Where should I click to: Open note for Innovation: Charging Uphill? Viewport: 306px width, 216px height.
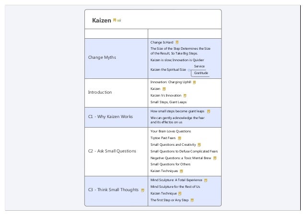click(194, 82)
